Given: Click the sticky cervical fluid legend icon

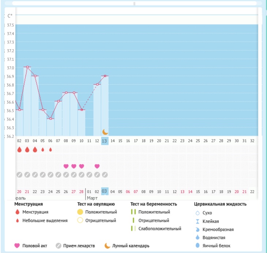Looking at the screenshot, I should tap(198, 221).
